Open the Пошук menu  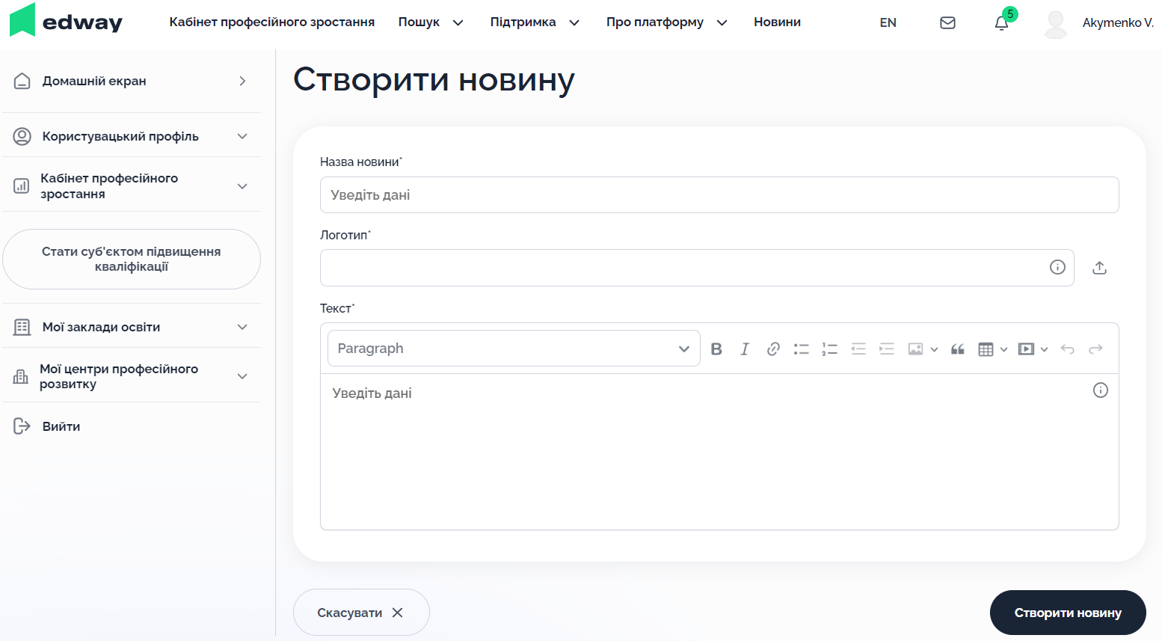(x=431, y=22)
